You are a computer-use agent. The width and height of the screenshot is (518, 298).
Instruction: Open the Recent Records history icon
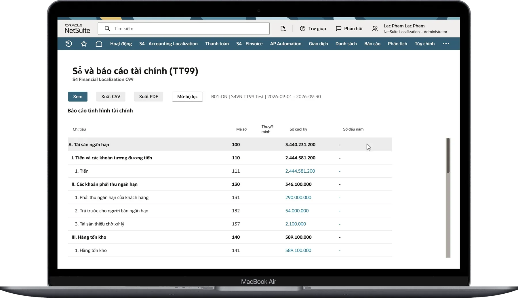tap(68, 44)
